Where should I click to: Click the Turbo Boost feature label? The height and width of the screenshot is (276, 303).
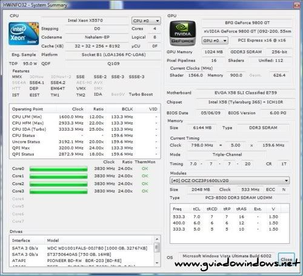click(141, 94)
